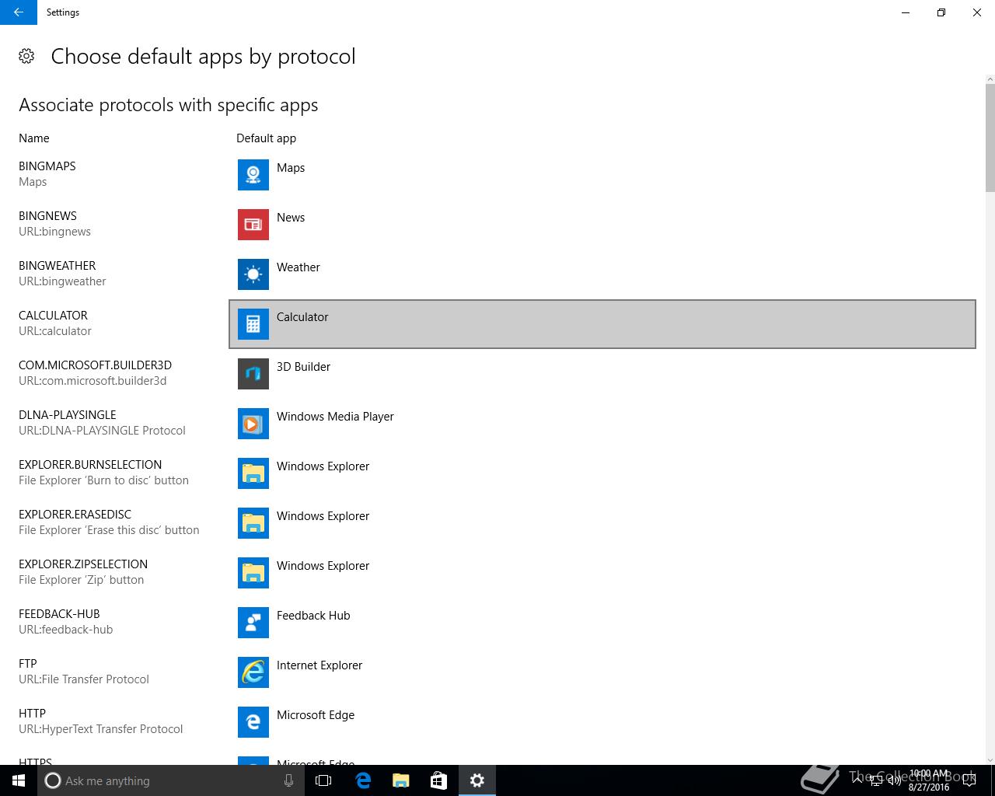Click the volume icon in system tray
Screen dimensions: 995x796
(894, 780)
